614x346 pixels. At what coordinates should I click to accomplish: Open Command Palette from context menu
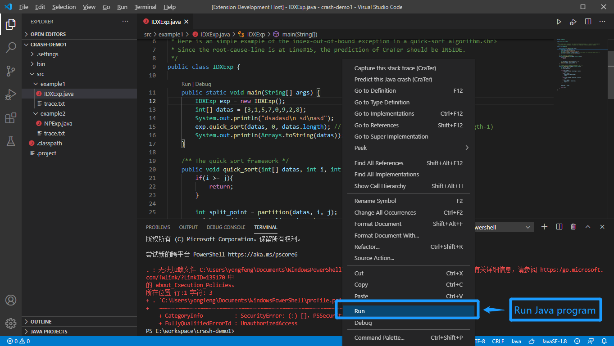409,337
